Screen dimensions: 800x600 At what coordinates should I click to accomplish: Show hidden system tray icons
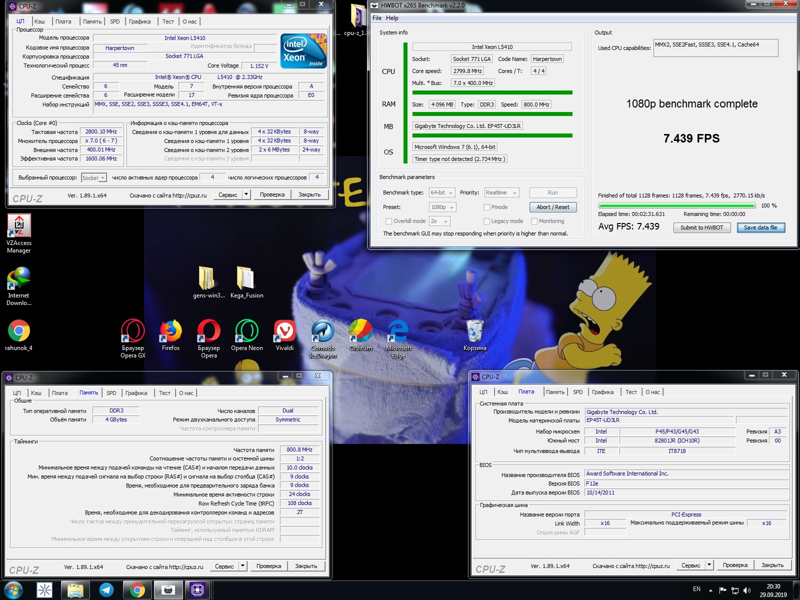(710, 590)
